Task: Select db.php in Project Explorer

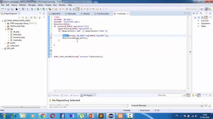Action: tap(16, 32)
